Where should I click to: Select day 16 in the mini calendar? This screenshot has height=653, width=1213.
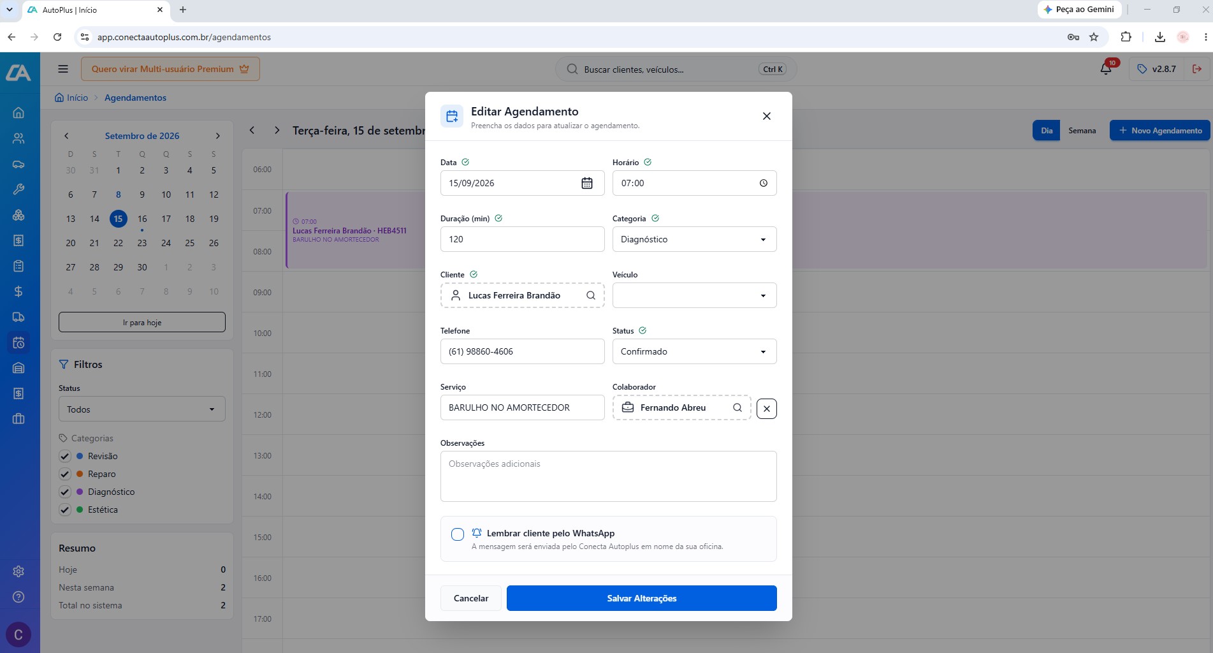coord(142,219)
